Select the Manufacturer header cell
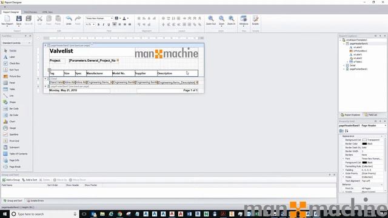Screen dimensions: 388x218 tap(99, 73)
